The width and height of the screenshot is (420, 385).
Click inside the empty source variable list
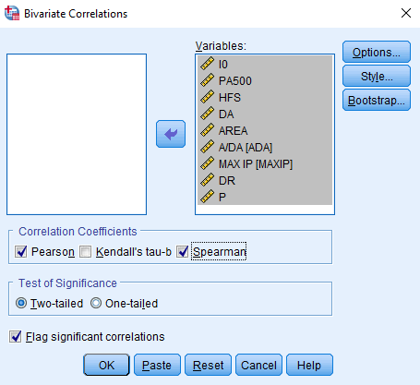(77, 134)
